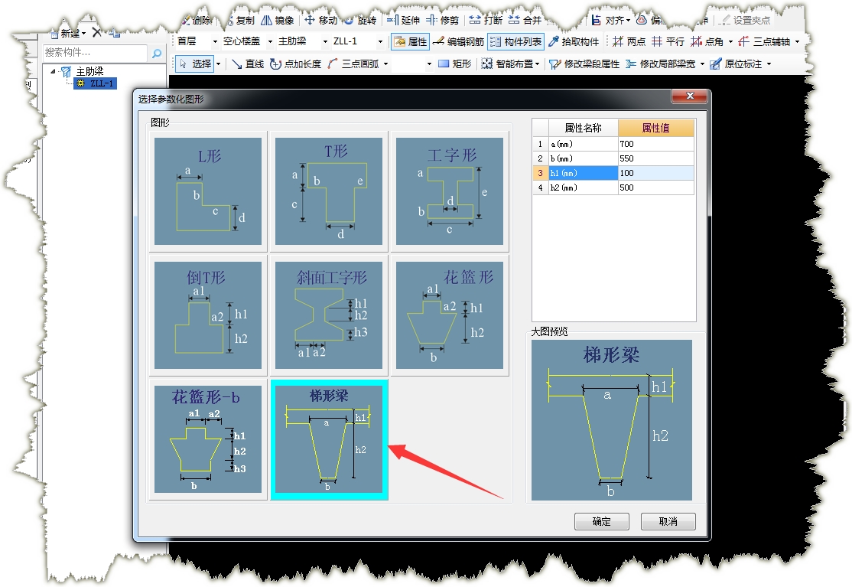The height and width of the screenshot is (587, 852).
Task: Click 设置夹点 in the toolbar
Action: (744, 20)
